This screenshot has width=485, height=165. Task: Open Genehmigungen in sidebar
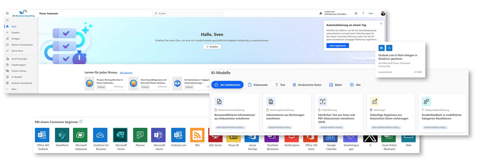click(x=21, y=59)
